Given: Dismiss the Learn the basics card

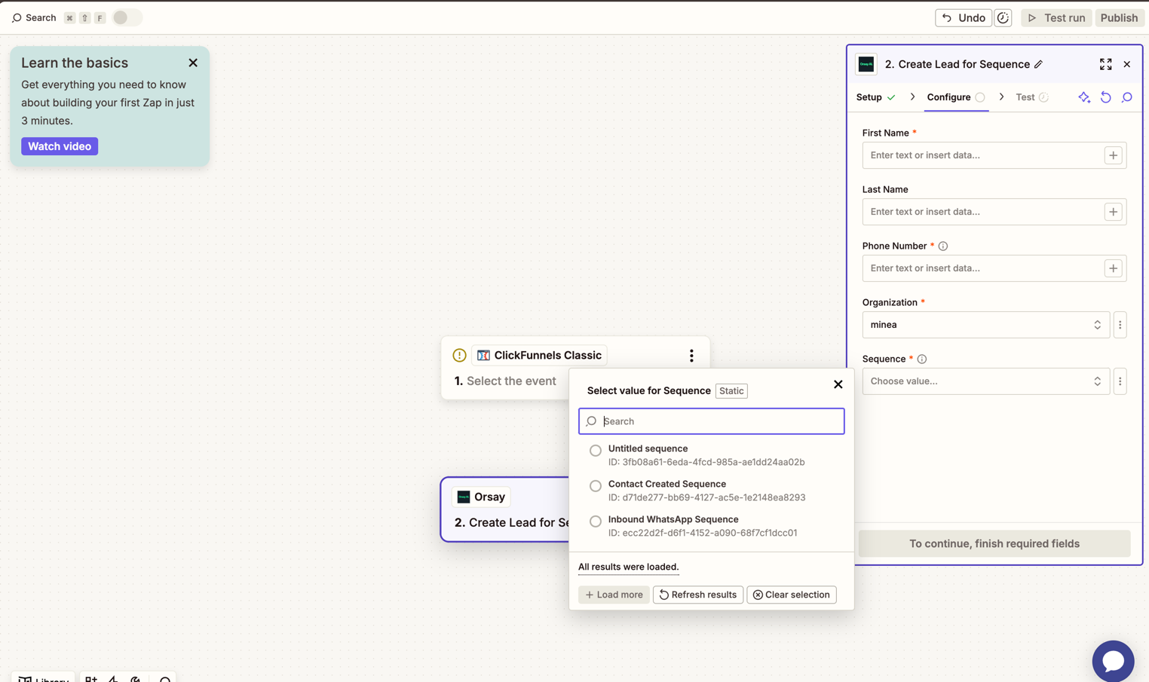Looking at the screenshot, I should pyautogui.click(x=193, y=63).
